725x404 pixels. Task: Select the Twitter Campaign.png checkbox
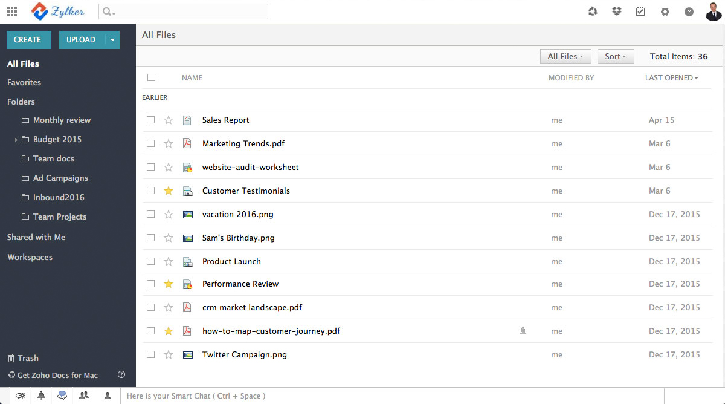click(x=151, y=355)
